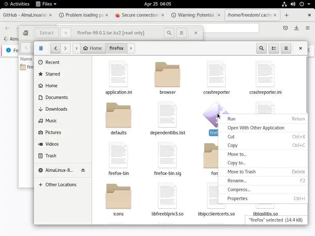Open the Files hamburger menu
The height and width of the screenshot is (236, 315).
(x=286, y=48)
